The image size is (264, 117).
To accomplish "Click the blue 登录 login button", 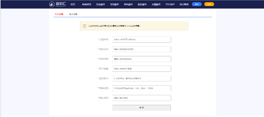I will click(196, 4).
